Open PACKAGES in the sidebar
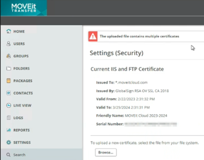The image size is (204, 160). coord(23,81)
